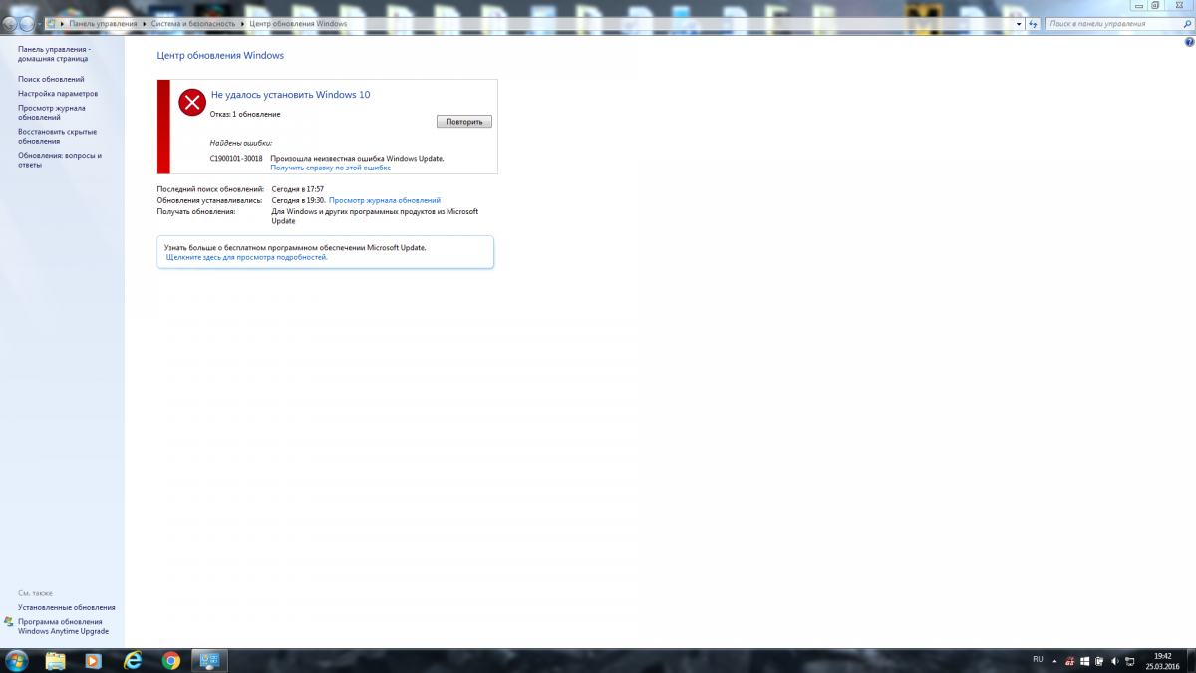Open the recent pages dropdown beside navigation arrows
This screenshot has height=673, width=1196.
click(x=38, y=23)
